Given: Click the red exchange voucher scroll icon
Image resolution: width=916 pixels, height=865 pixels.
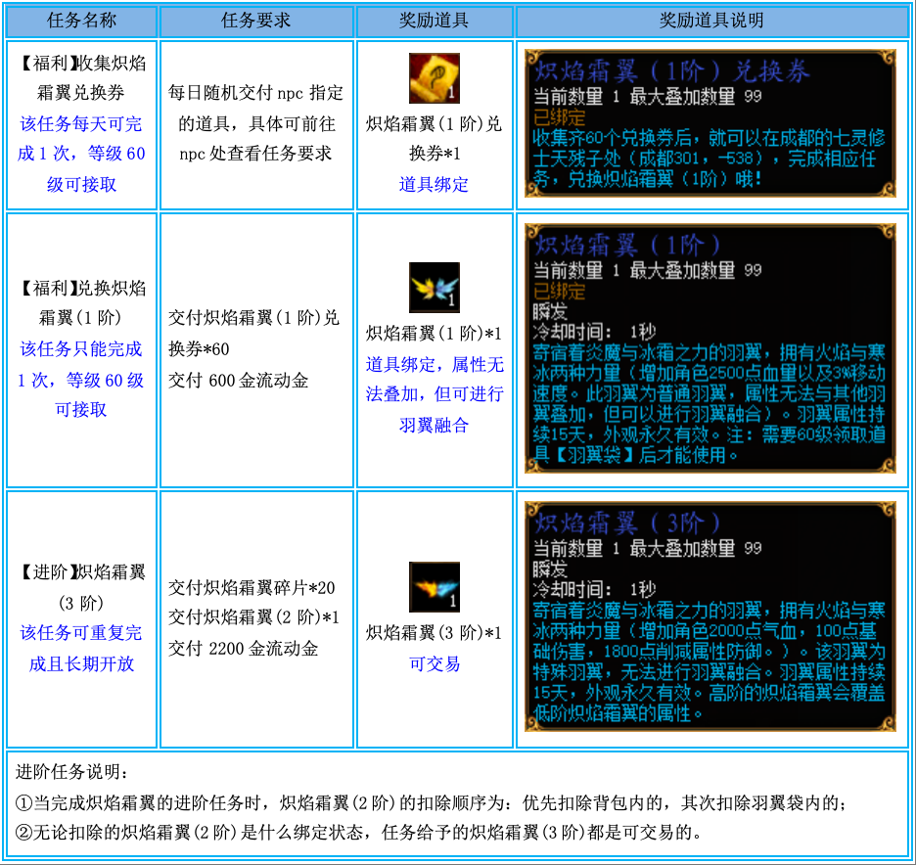Looking at the screenshot, I should click(434, 79).
